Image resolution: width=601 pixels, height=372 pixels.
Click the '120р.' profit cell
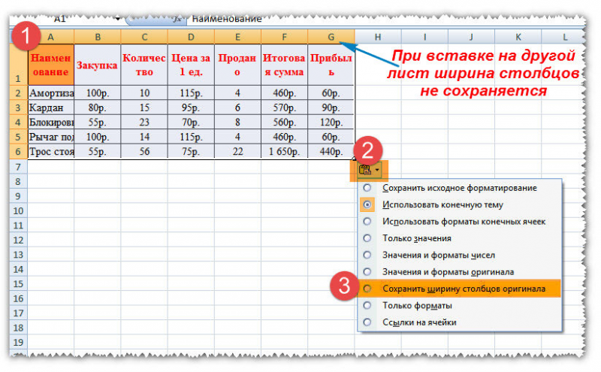pos(331,122)
